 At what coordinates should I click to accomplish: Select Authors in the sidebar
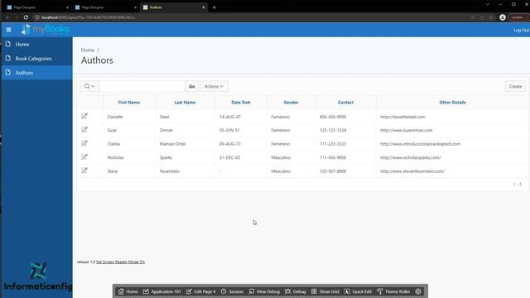point(24,73)
